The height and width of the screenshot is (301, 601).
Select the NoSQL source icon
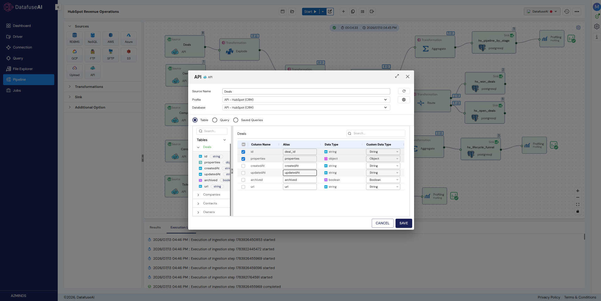(93, 38)
